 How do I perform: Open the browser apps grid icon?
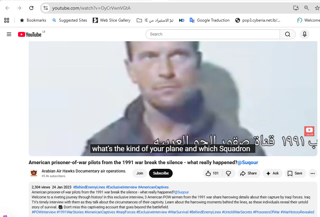[x=7, y=20]
